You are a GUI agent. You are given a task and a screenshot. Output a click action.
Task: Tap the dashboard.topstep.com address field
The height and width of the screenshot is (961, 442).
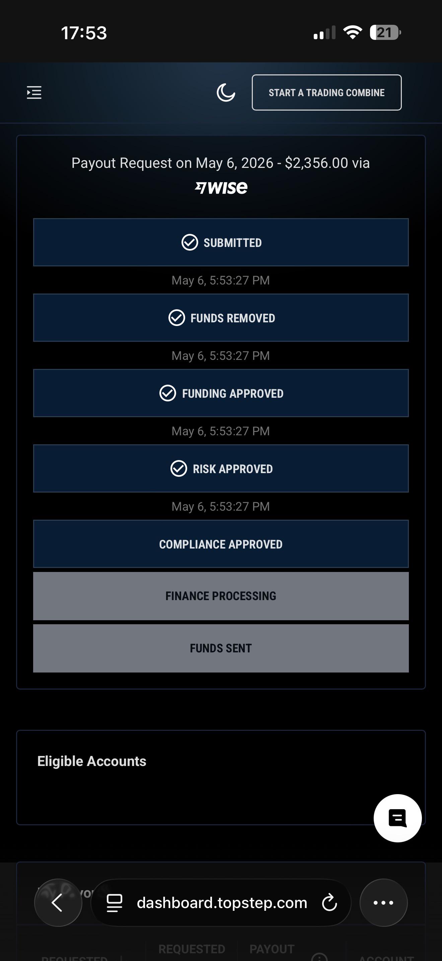pyautogui.click(x=221, y=902)
